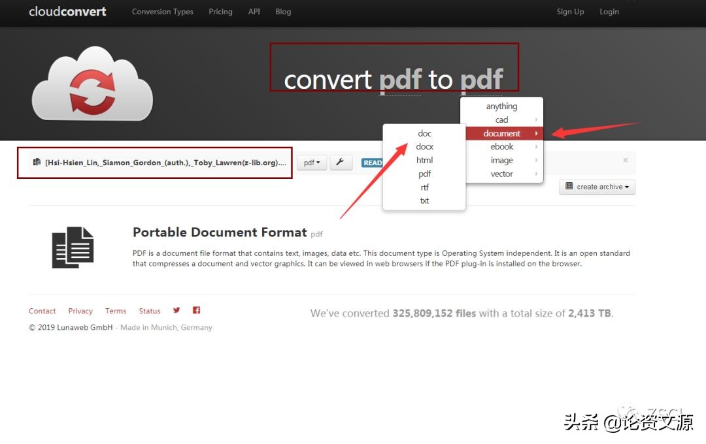706x444 pixels.
Task: Click the READY status badge
Action: coord(372,163)
